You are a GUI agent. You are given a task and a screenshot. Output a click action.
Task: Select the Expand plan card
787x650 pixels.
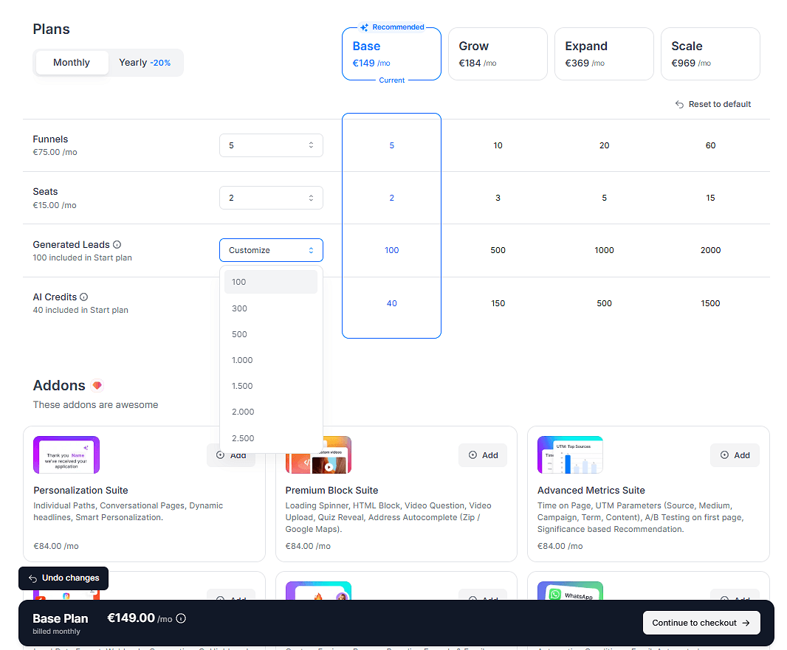(605, 54)
